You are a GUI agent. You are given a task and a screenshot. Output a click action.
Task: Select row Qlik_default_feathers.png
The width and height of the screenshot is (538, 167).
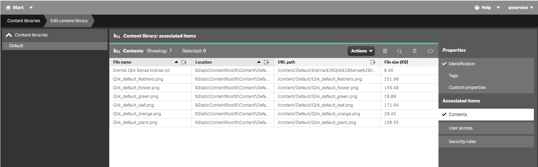(274, 79)
